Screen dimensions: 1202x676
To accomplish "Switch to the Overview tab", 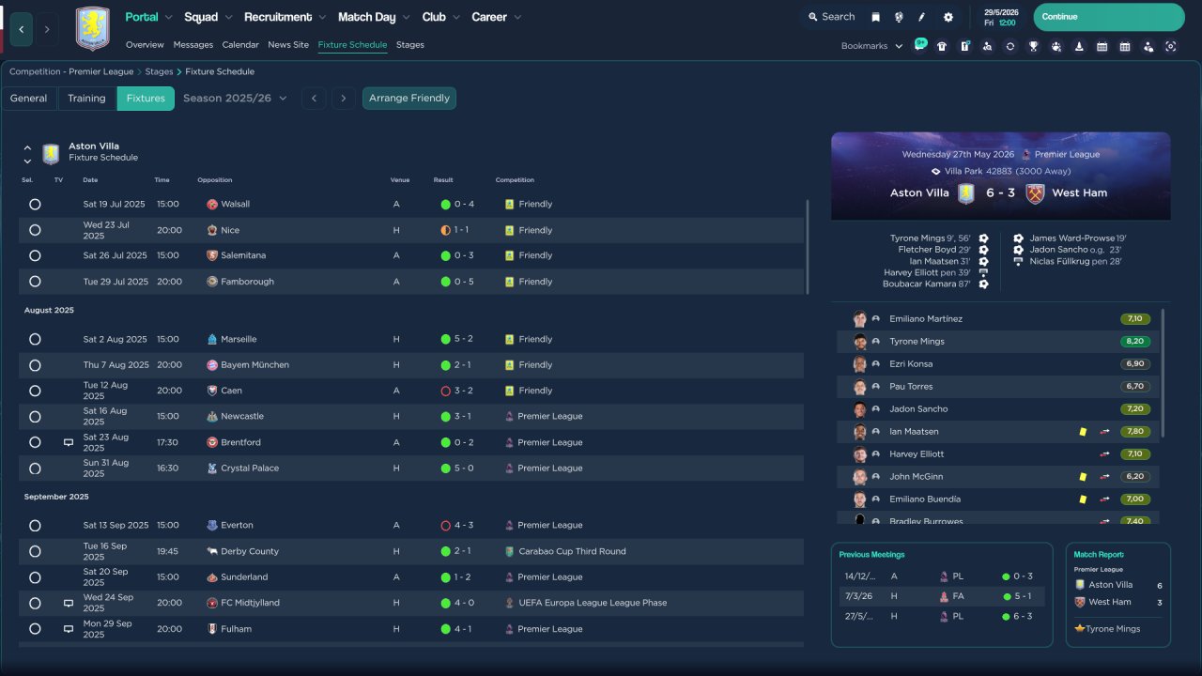I will coord(145,45).
